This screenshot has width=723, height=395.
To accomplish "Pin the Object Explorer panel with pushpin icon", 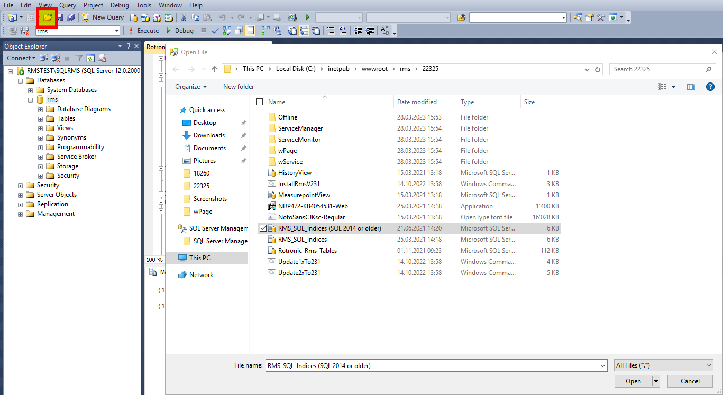I will (x=128, y=46).
